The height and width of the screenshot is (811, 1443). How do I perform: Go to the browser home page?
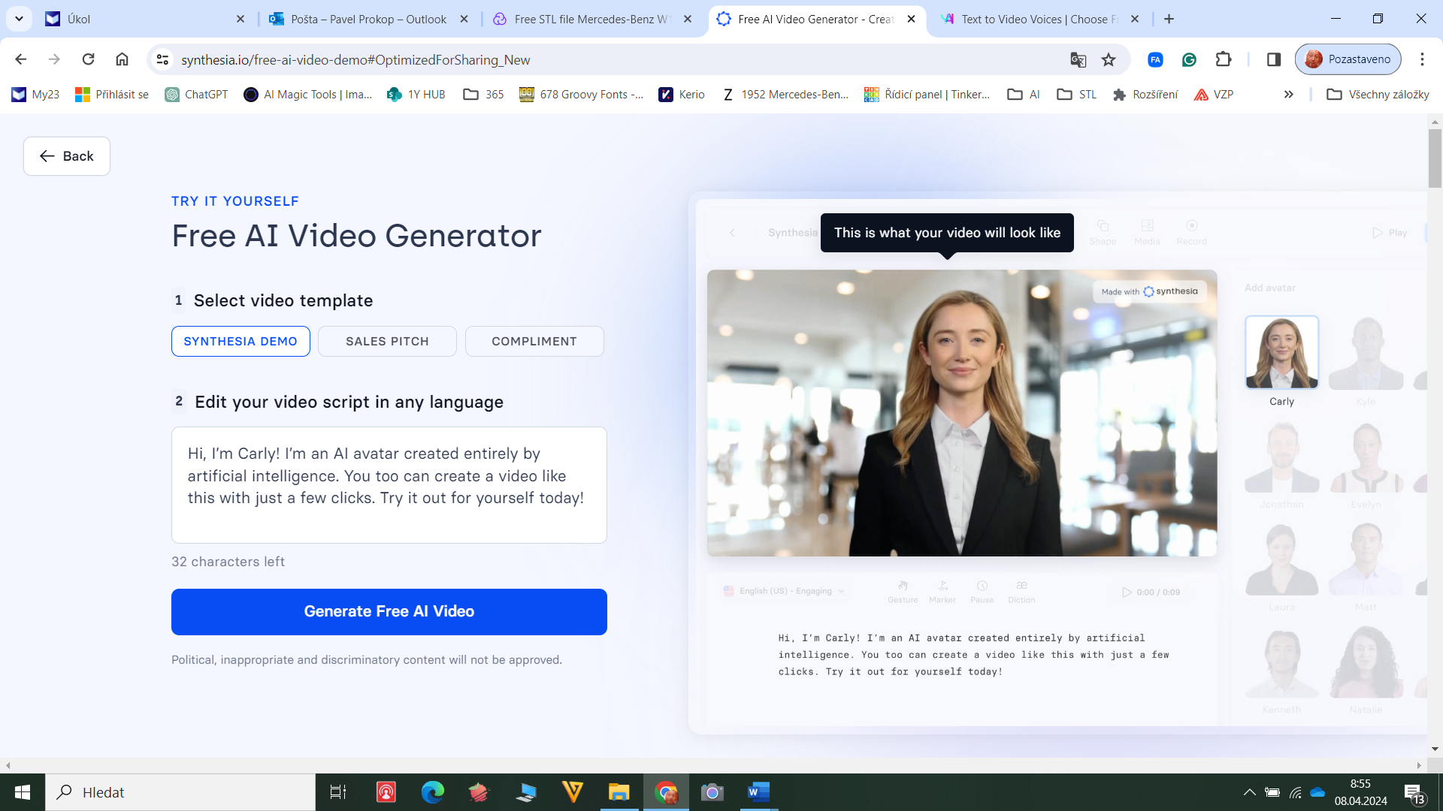122,59
